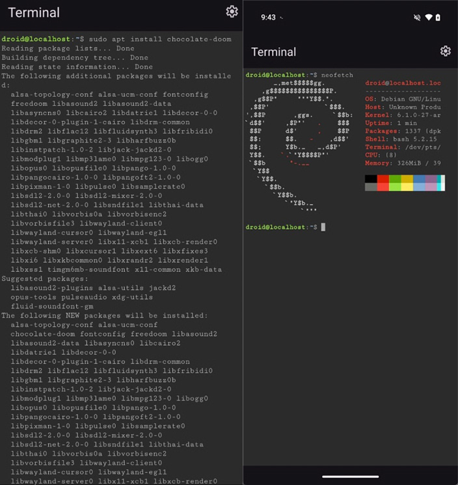Click the lower droid@localhost prompt in right window
Image resolution: width=458 pixels, height=485 pixels.
click(x=275, y=227)
